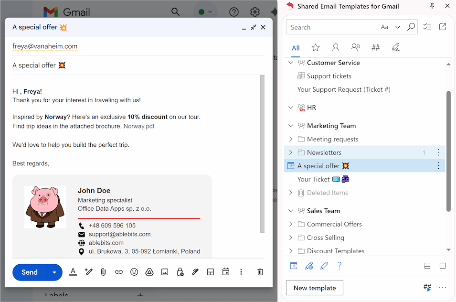Toggle full-screen on the compose window
456x302 pixels.
pyautogui.click(x=254, y=27)
